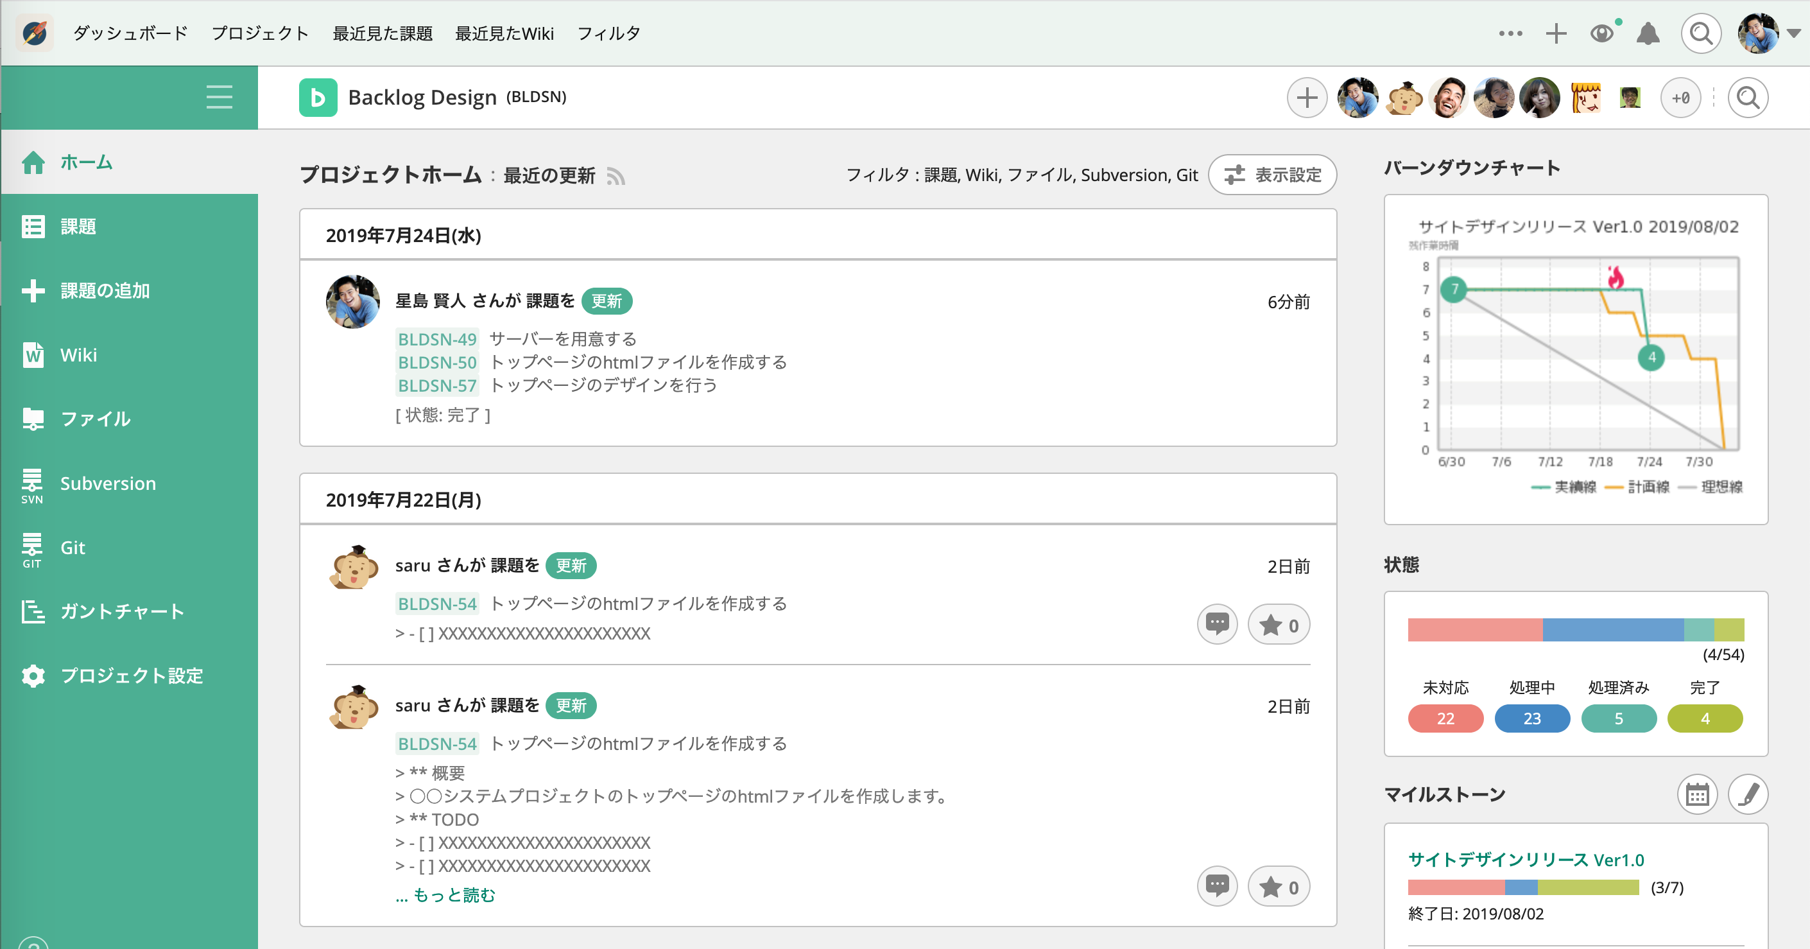Open the RSS feed icon beside 最近の更新

(x=617, y=177)
